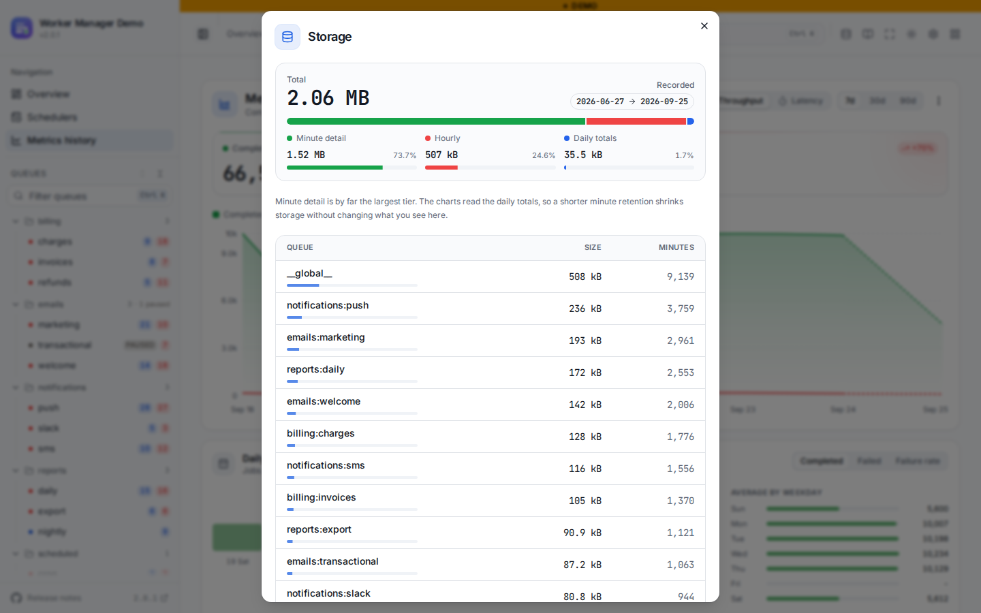This screenshot has width=981, height=613.
Task: Click the Hourly size 507 kB
Action: click(441, 155)
